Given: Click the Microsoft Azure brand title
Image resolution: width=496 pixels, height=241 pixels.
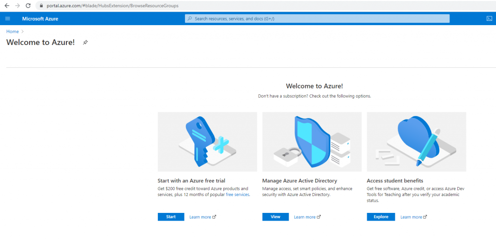Looking at the screenshot, I should pos(40,19).
